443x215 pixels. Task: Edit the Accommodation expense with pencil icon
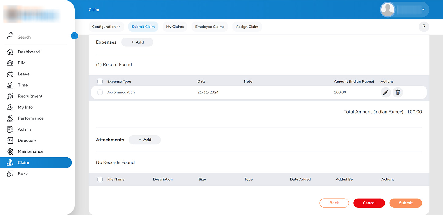386,92
